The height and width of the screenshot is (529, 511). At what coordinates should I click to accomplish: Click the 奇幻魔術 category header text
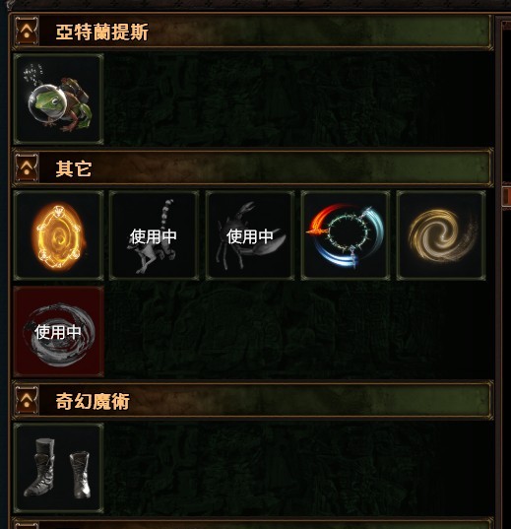coord(93,401)
